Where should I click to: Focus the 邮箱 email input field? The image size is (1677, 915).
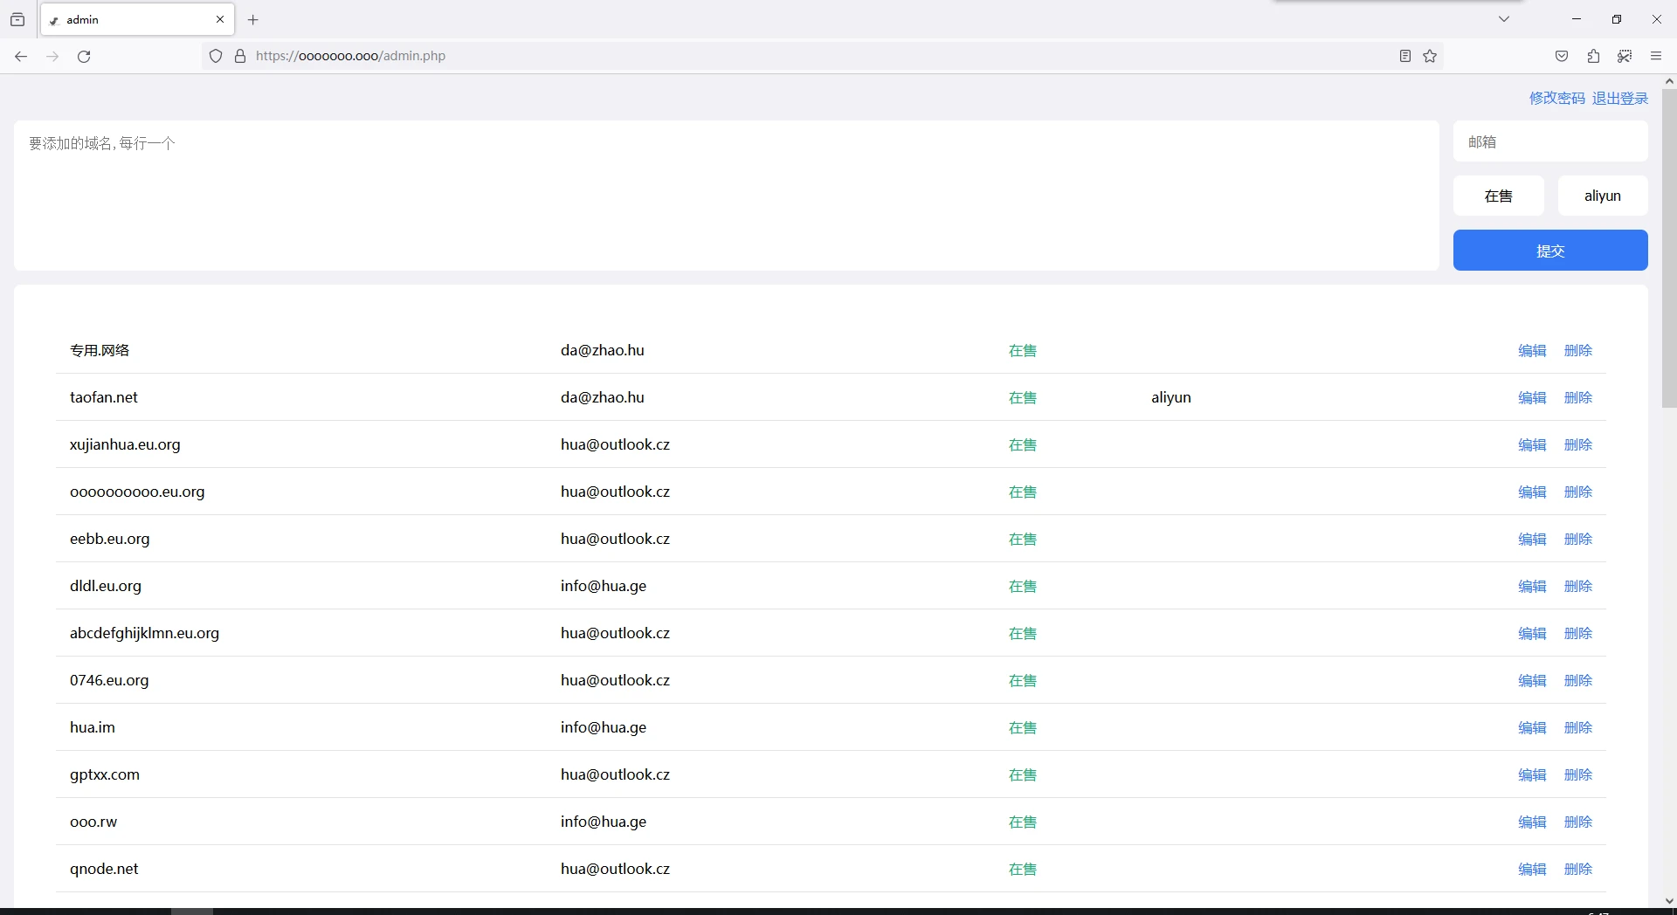1549,141
